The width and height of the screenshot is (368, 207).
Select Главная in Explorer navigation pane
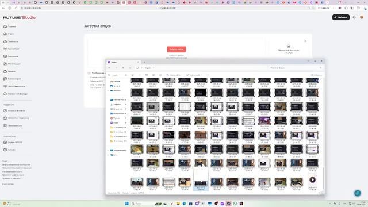click(115, 81)
